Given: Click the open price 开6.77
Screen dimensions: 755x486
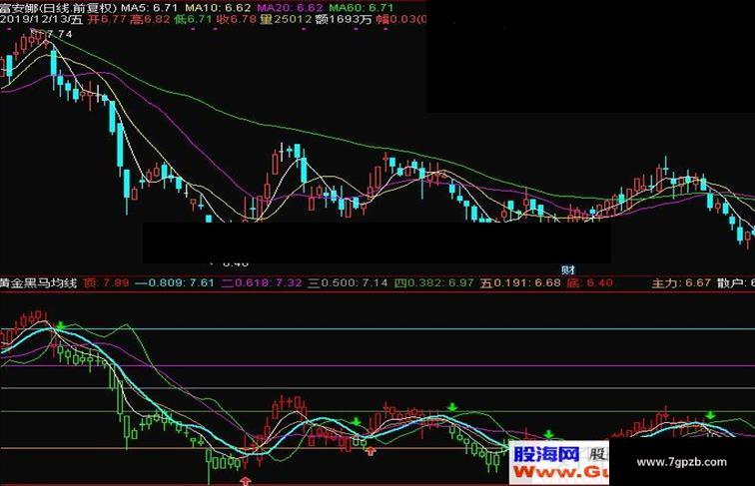Looking at the screenshot, I should coord(107,20).
